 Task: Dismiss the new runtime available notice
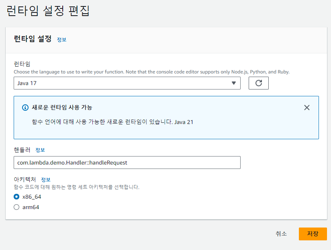tap(307, 108)
